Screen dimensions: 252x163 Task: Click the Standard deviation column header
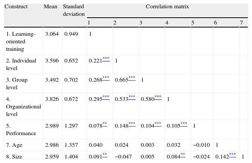click(x=73, y=10)
